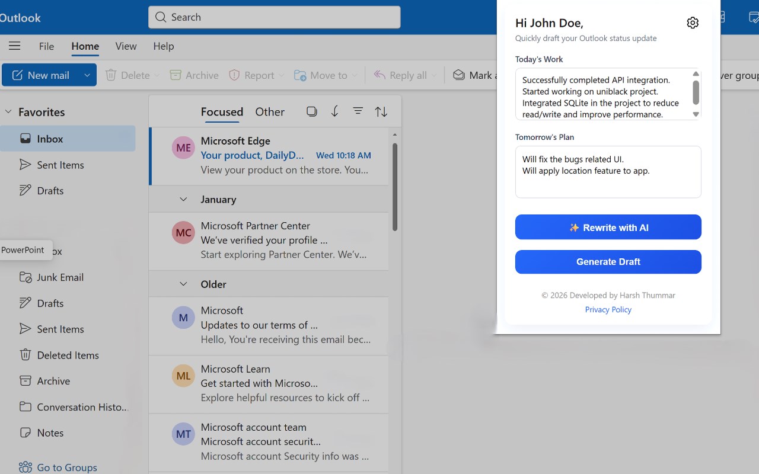Click the select-all messages icon
The height and width of the screenshot is (474, 759).
click(x=312, y=111)
